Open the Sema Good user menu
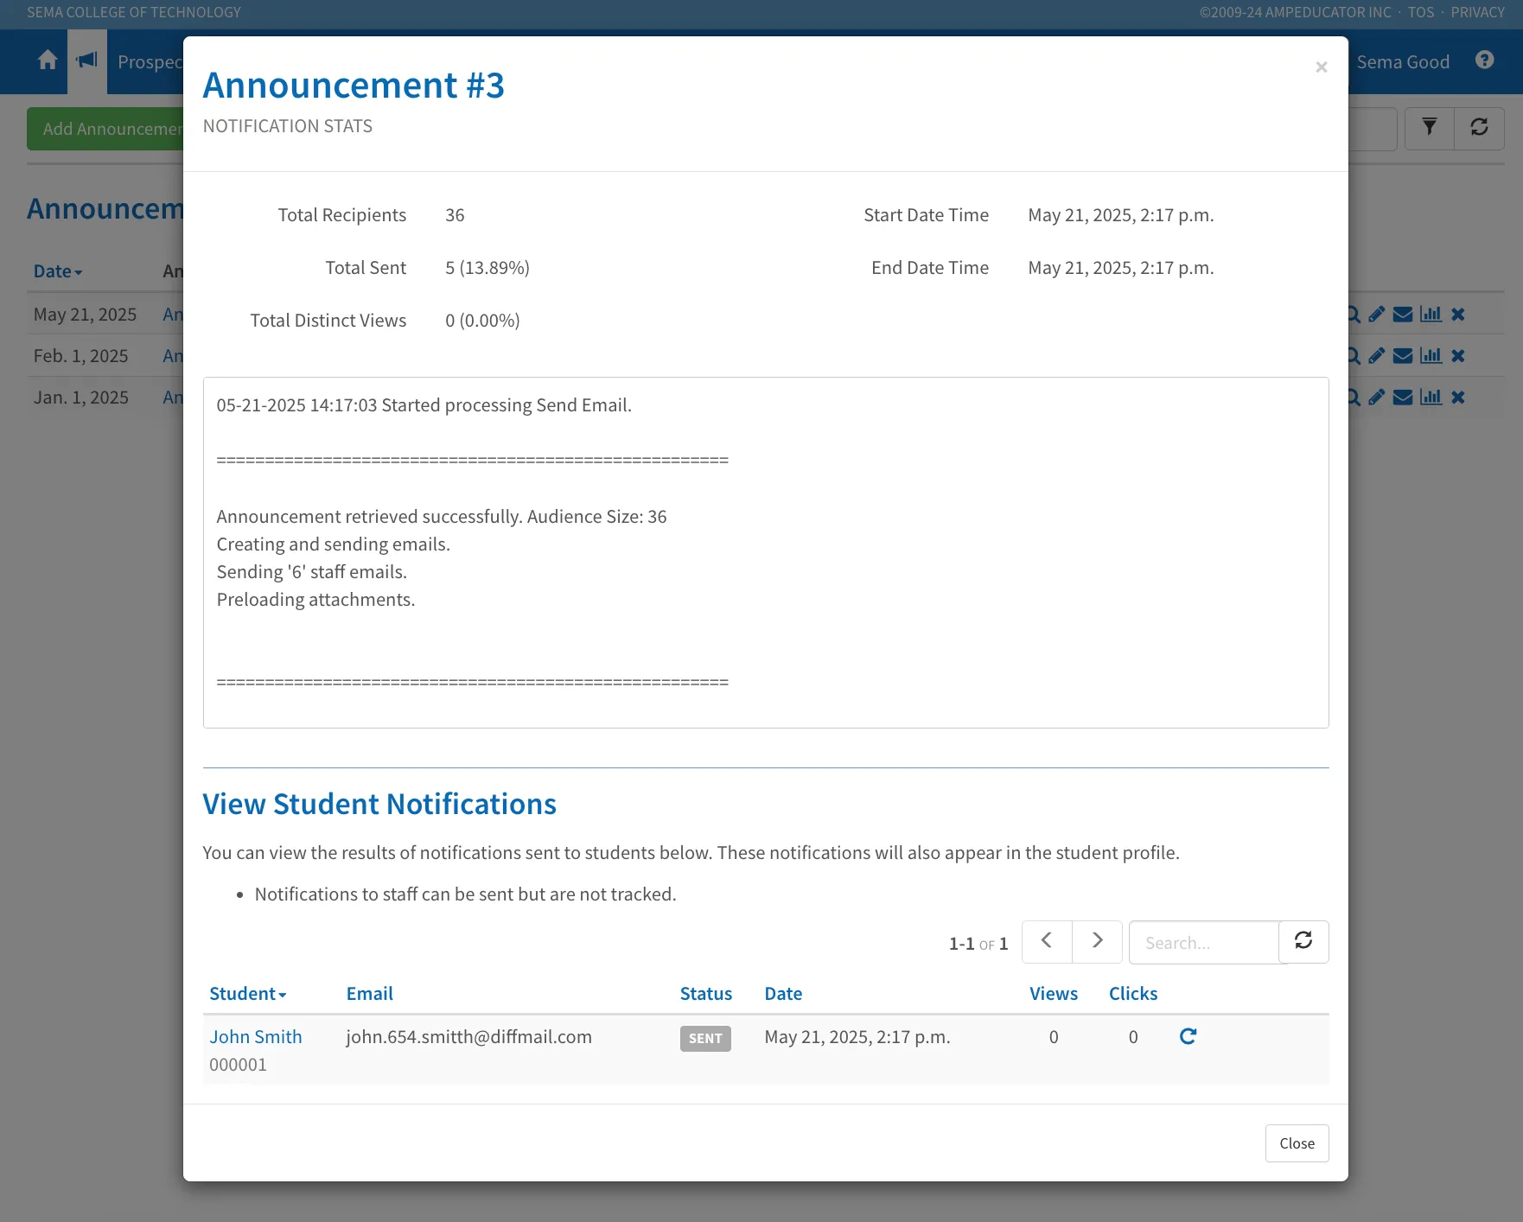Viewport: 1523px width, 1222px height. (1403, 62)
